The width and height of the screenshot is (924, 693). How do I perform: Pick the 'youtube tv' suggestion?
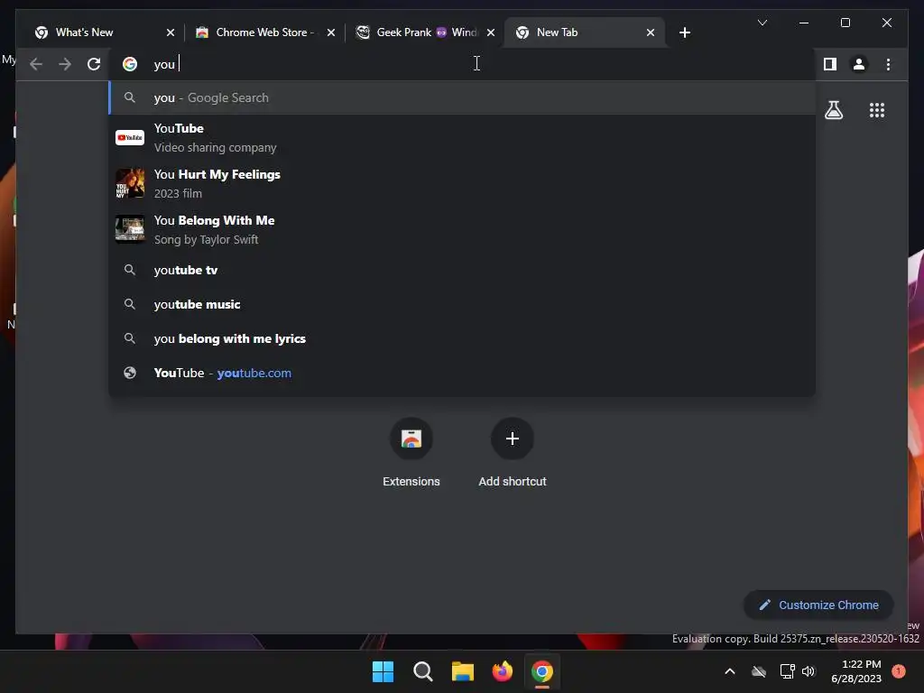click(x=462, y=270)
